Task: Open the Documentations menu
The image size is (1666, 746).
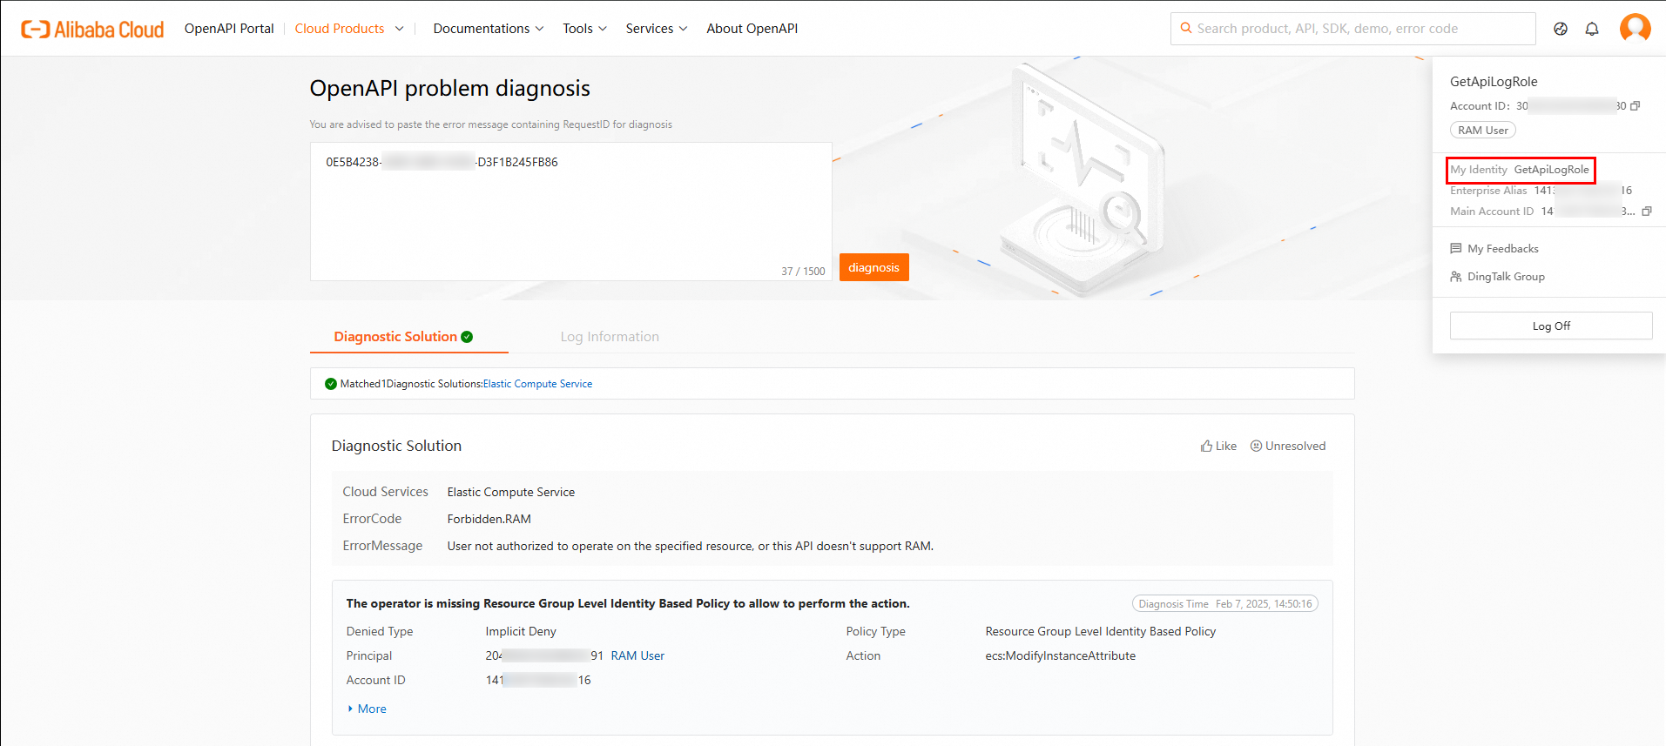Action: click(x=488, y=29)
